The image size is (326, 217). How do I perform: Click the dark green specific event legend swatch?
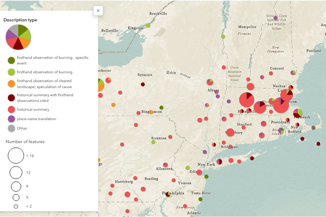pyautogui.click(x=11, y=60)
